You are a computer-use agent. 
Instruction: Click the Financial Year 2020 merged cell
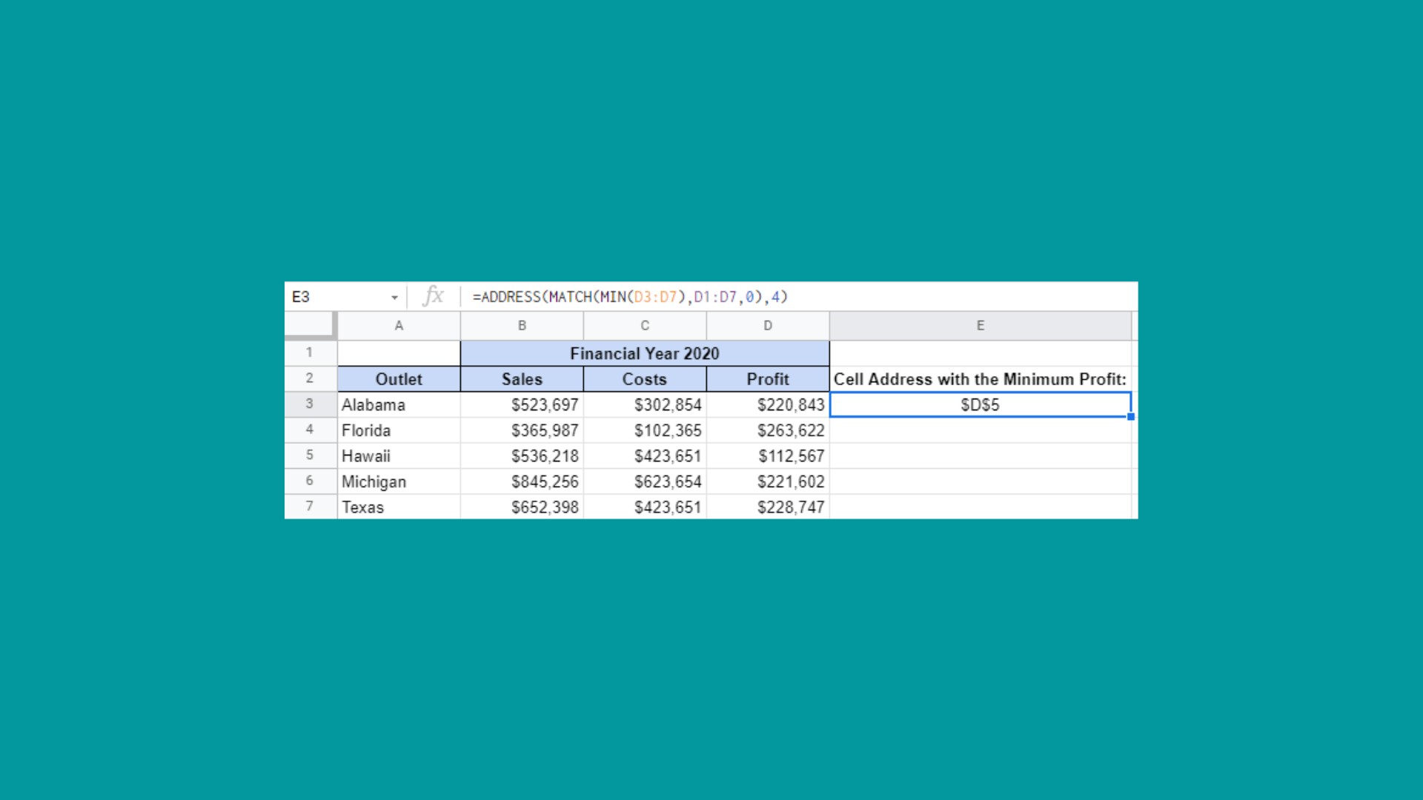pos(644,353)
